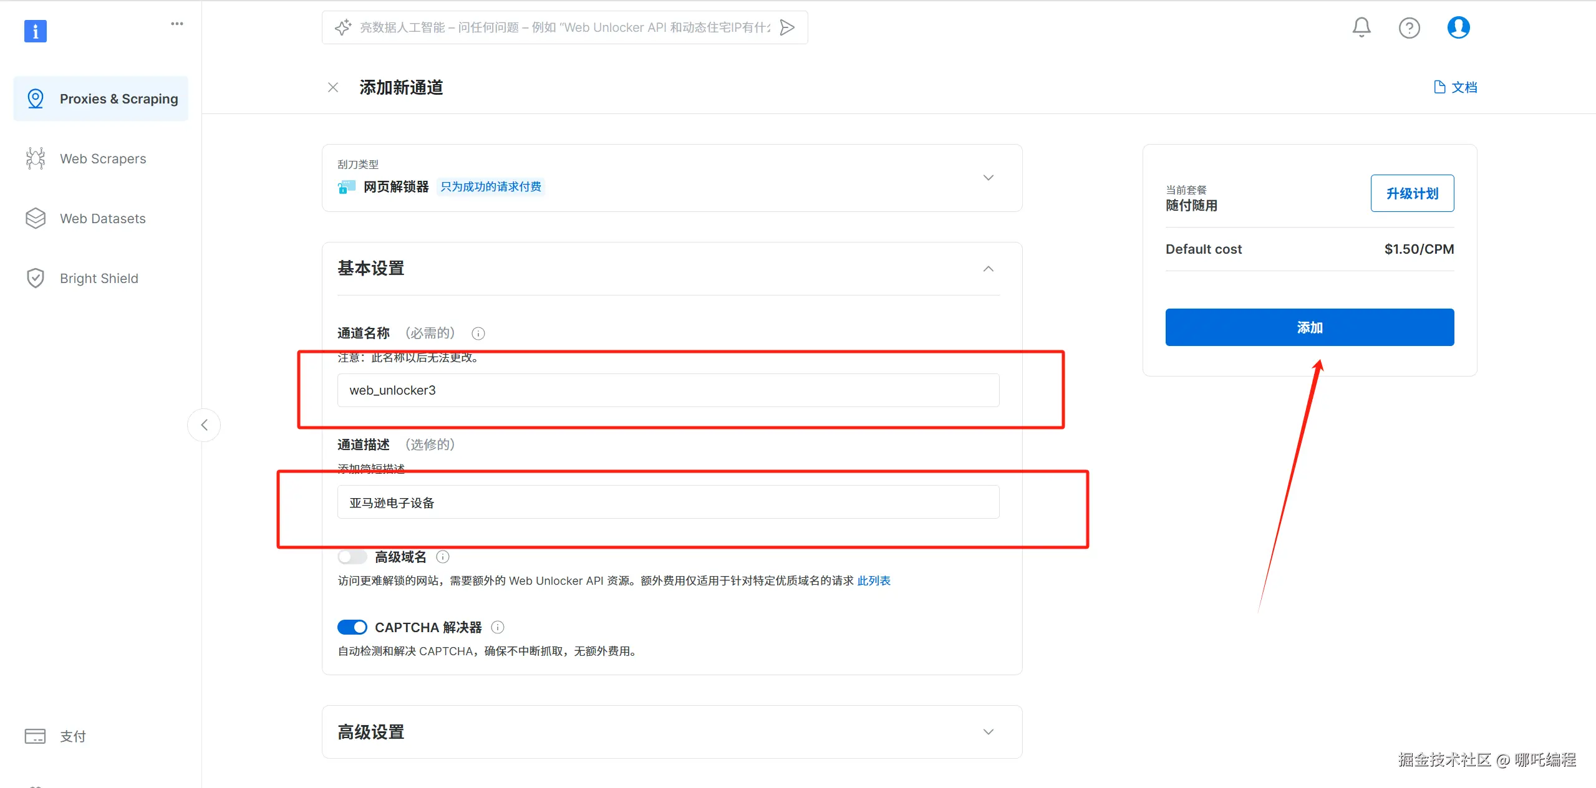Open the 此列表 link
Viewport: 1596px width, 788px height.
pos(873,581)
